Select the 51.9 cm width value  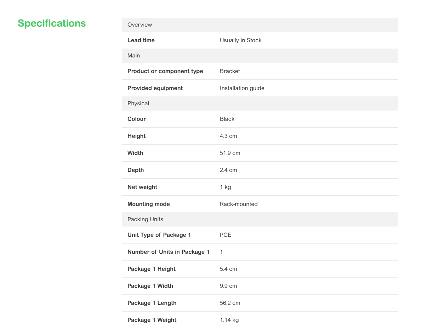(230, 153)
